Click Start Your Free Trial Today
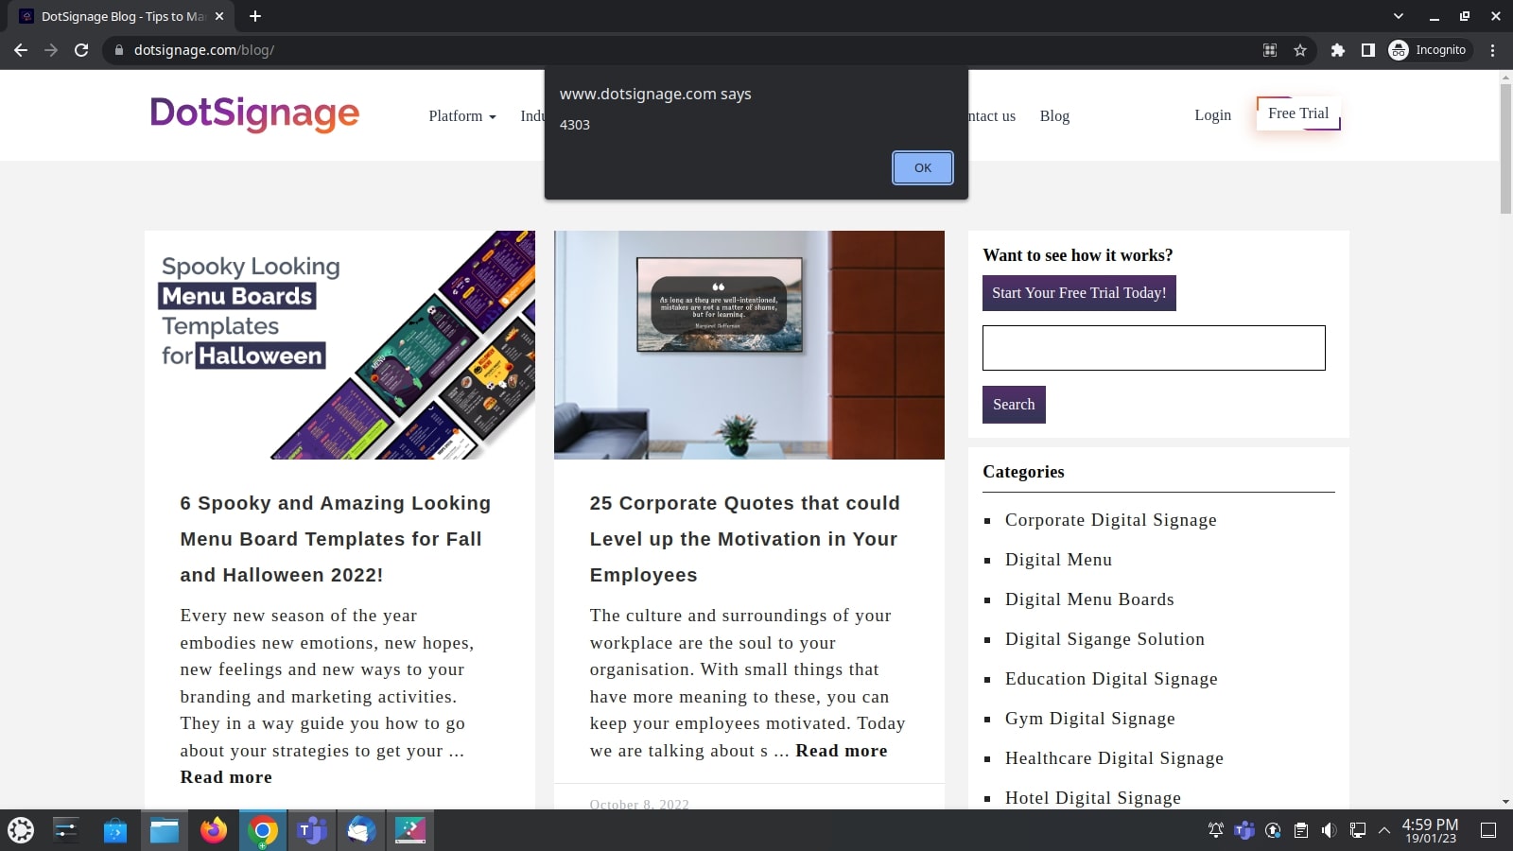 tap(1079, 292)
